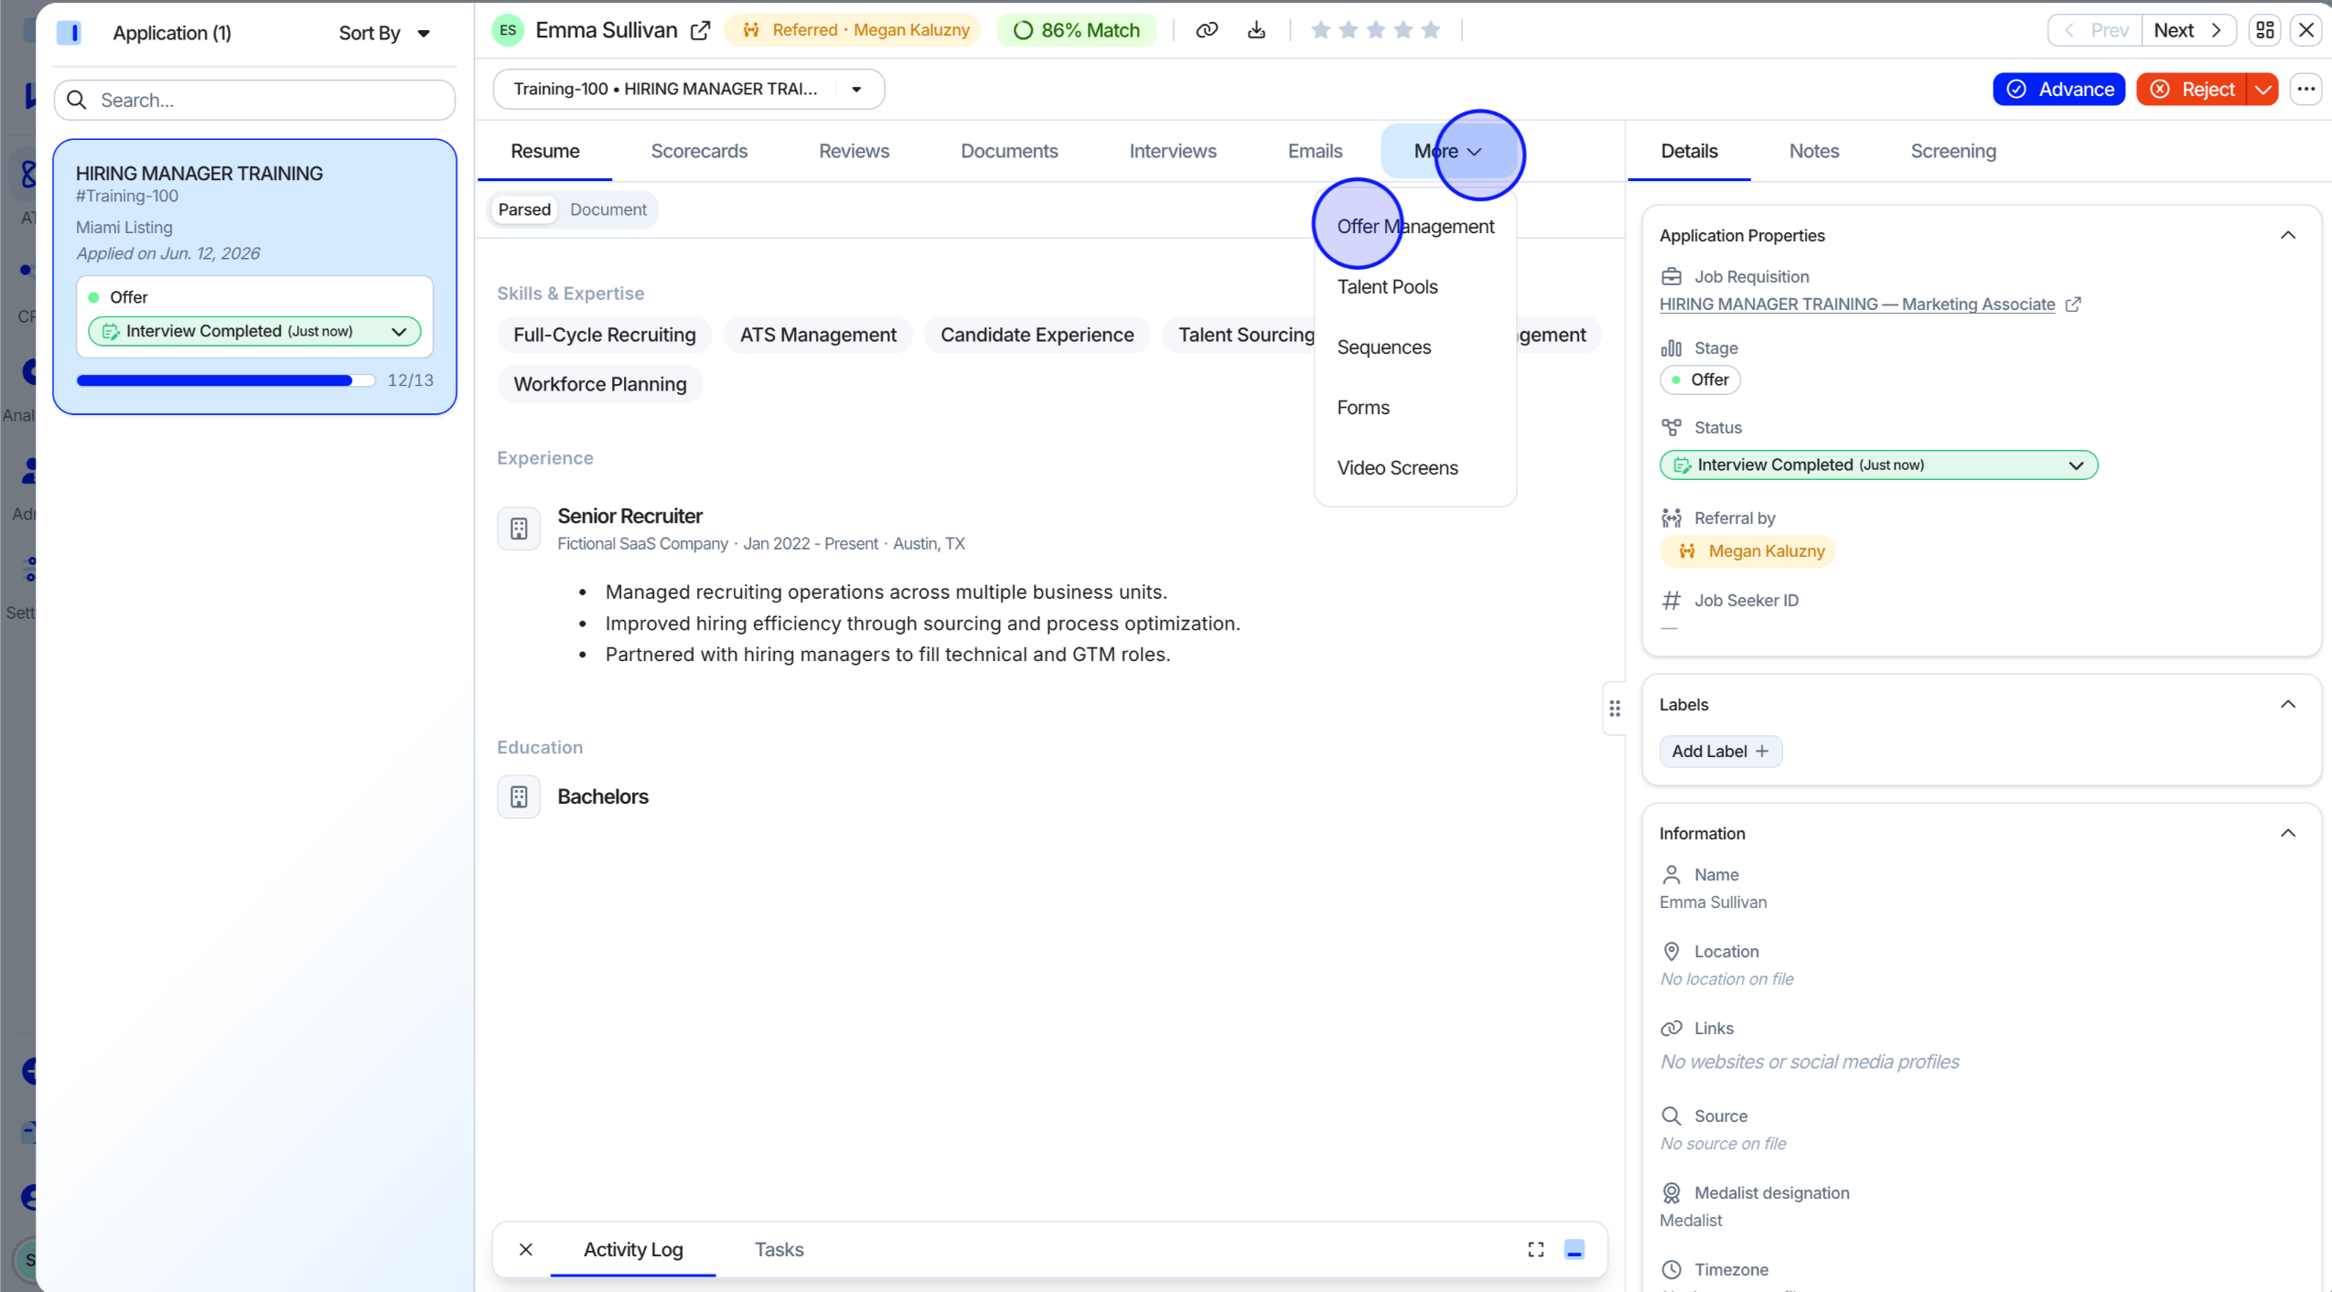The height and width of the screenshot is (1292, 2332).
Task: Switch to Documents tab
Action: [1009, 151]
